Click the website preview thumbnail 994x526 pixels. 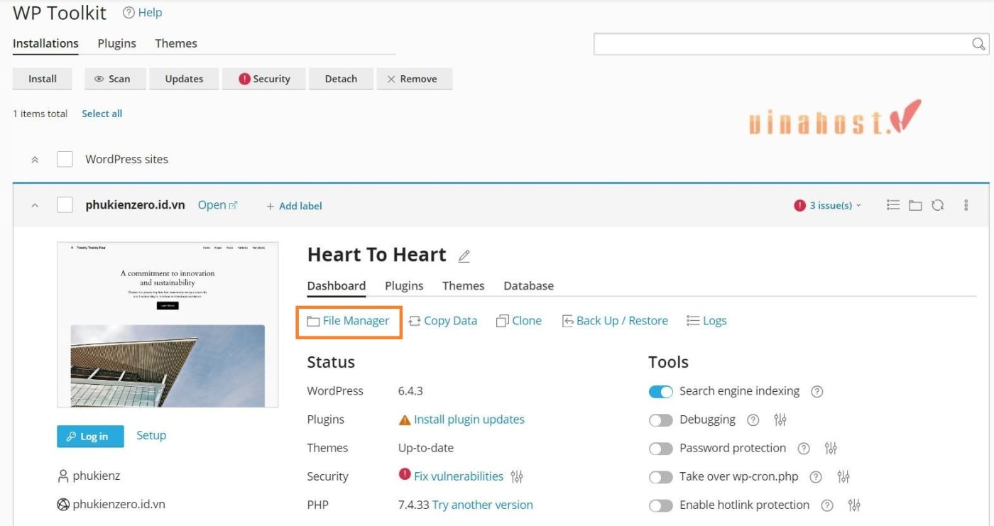(168, 325)
